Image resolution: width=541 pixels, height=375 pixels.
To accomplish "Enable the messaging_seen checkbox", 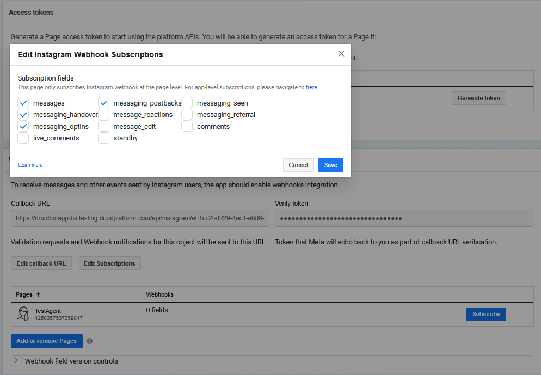I will click(x=187, y=103).
